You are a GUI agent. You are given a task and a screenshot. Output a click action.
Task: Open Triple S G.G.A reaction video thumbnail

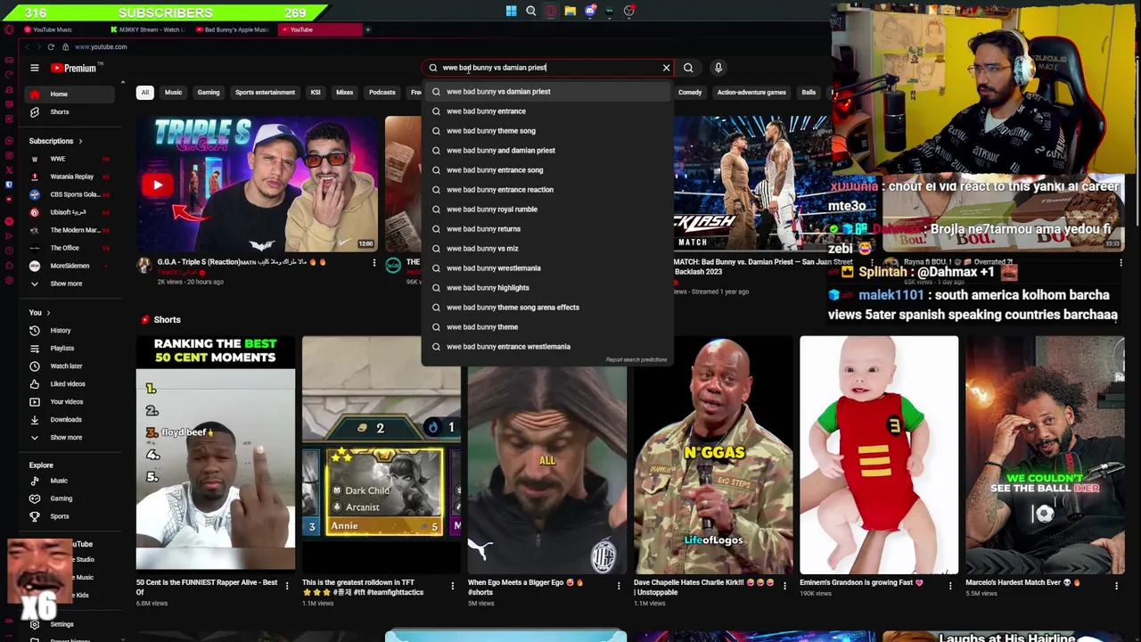258,183
